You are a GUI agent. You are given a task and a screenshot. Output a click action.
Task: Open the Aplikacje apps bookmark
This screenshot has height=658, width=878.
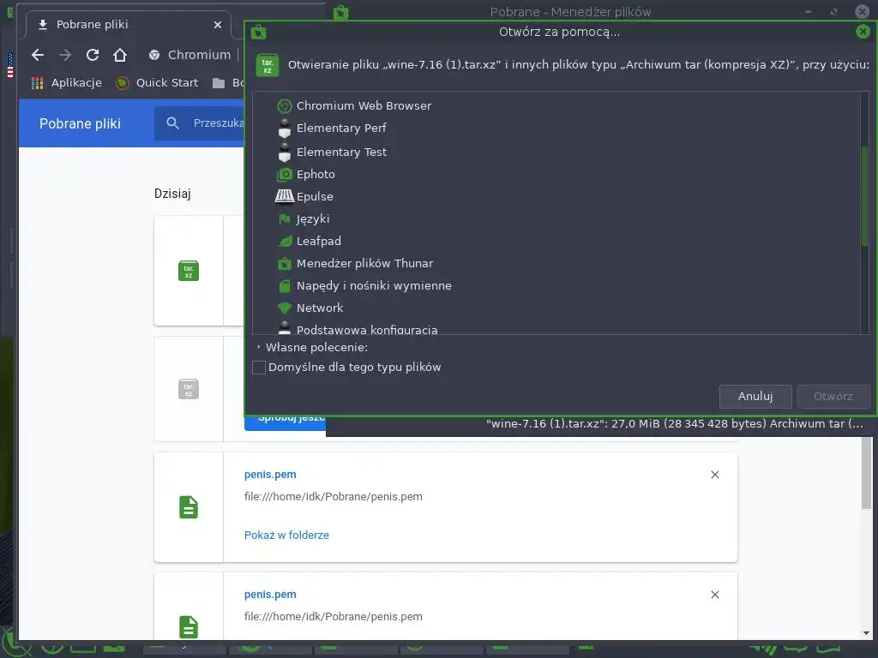[x=67, y=83]
